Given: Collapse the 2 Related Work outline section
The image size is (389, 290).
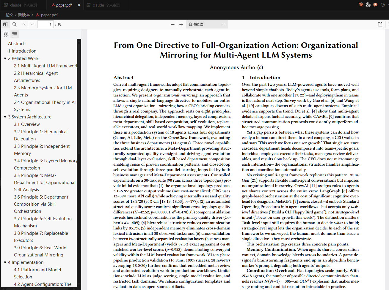Looking at the screenshot, I should [5, 58].
